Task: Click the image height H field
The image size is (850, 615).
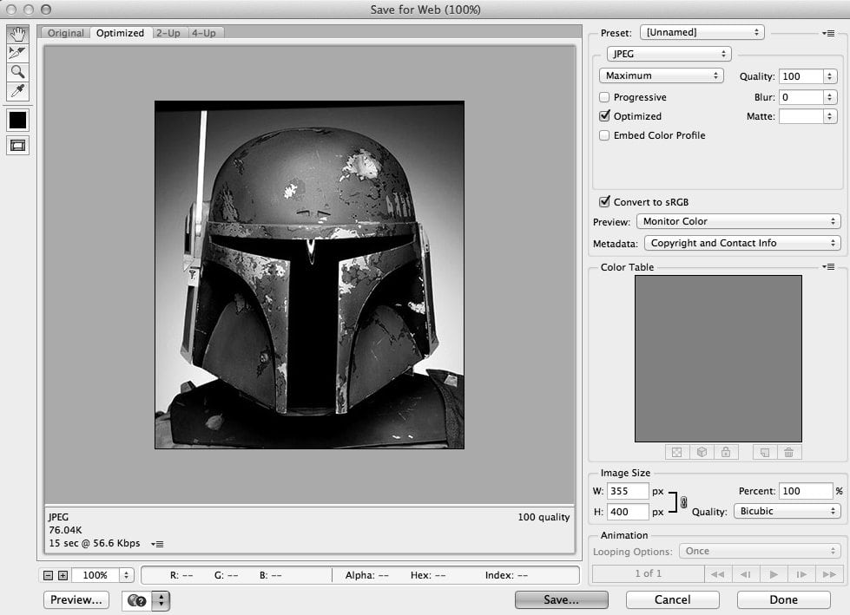Action: [628, 512]
